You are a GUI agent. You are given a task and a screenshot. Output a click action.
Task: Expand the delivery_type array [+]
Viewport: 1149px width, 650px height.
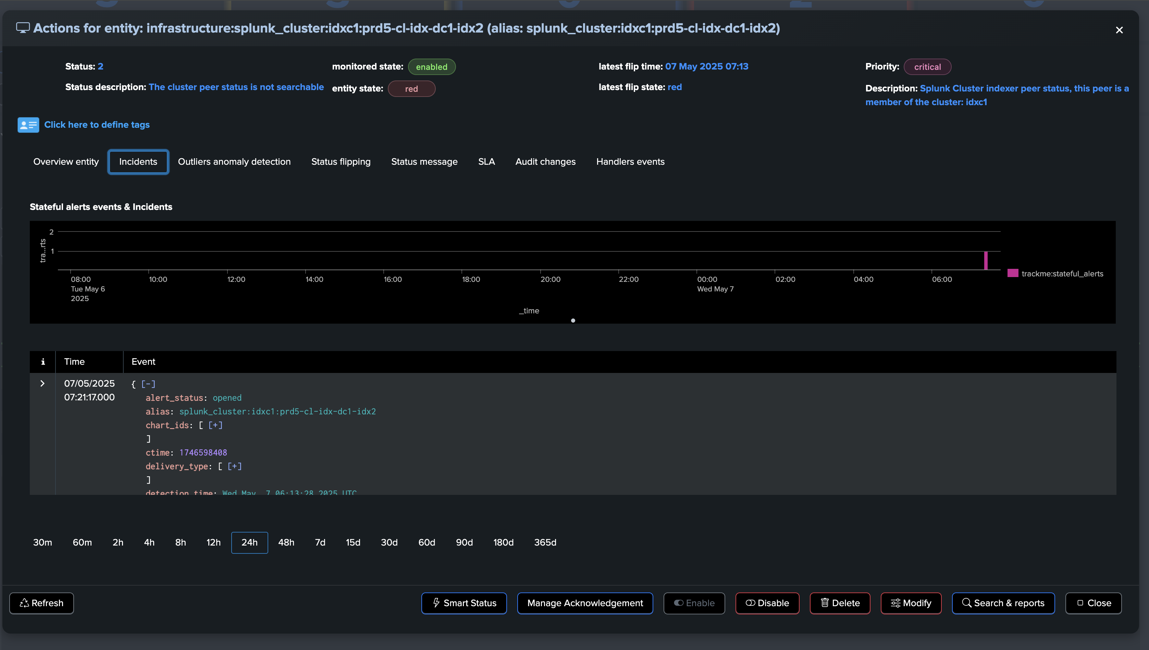234,466
